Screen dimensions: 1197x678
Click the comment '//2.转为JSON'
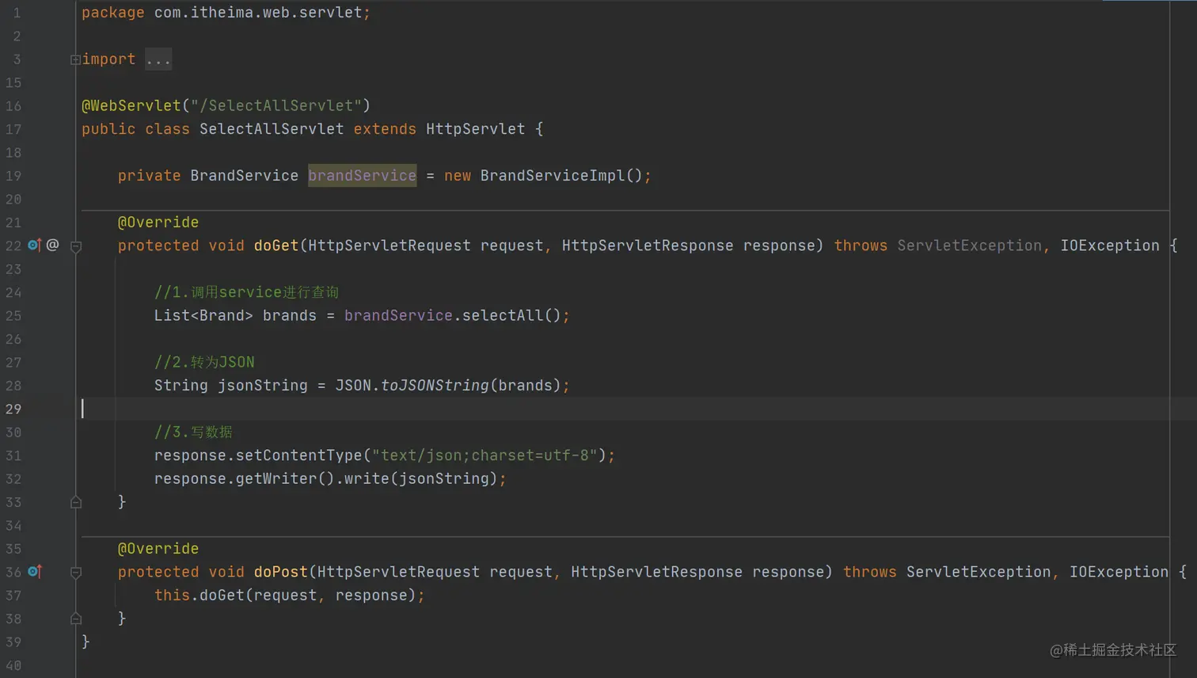(204, 362)
